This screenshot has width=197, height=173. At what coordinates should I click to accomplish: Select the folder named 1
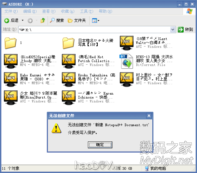(11, 43)
